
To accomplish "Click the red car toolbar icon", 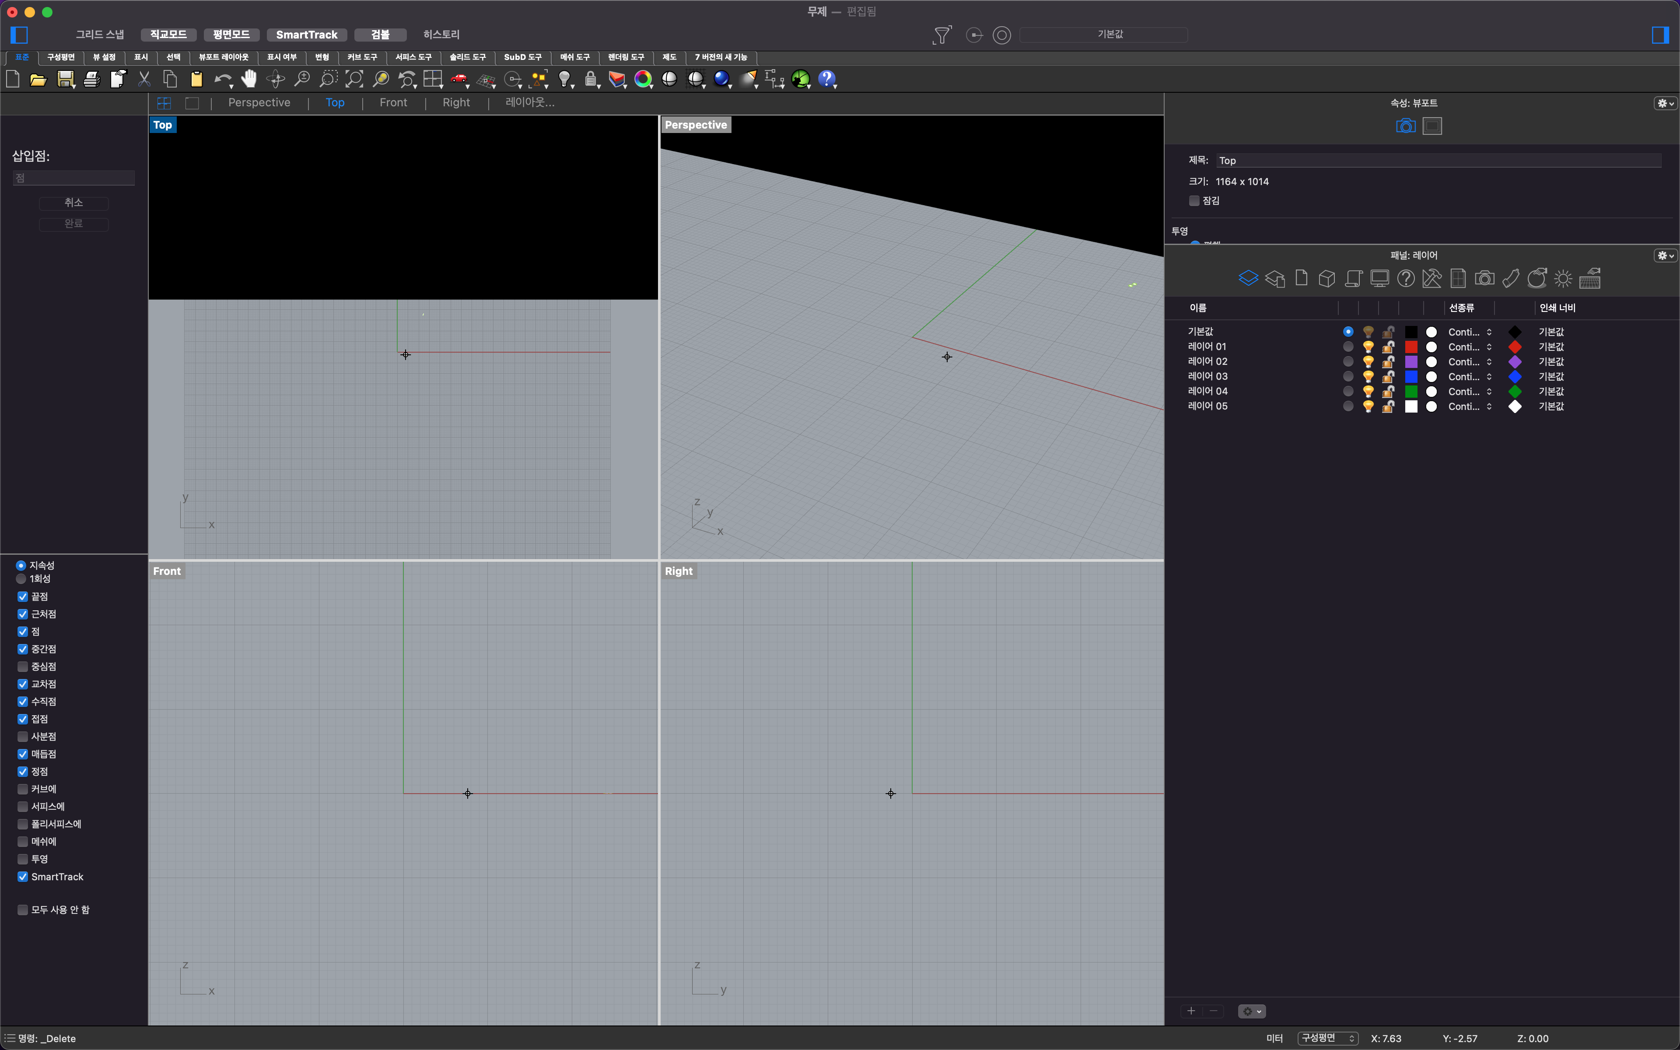I will coord(459,79).
